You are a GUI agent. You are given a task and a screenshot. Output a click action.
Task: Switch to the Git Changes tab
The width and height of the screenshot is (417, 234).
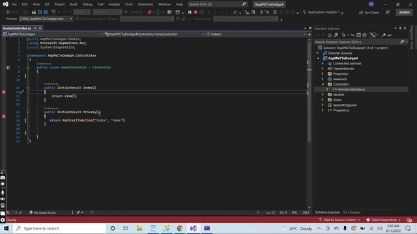tap(352, 213)
